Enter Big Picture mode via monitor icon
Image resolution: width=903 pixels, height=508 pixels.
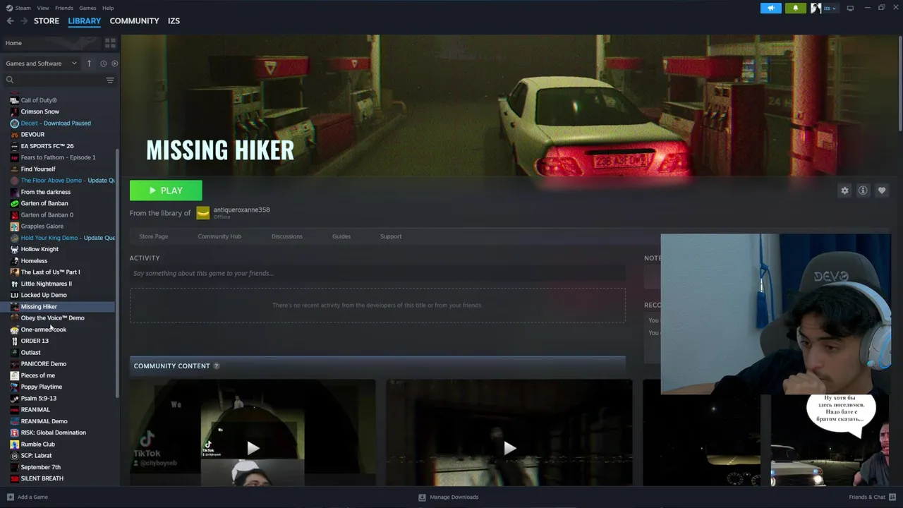(x=850, y=8)
